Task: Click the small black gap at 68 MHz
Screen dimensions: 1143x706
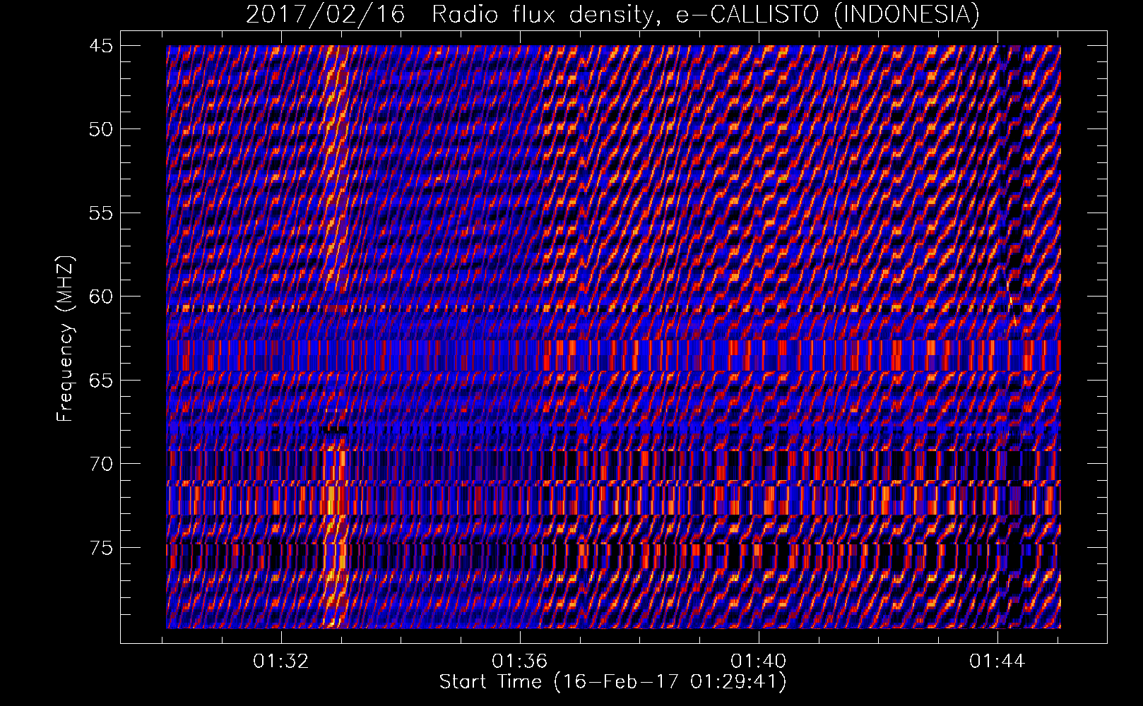Action: click(x=336, y=429)
